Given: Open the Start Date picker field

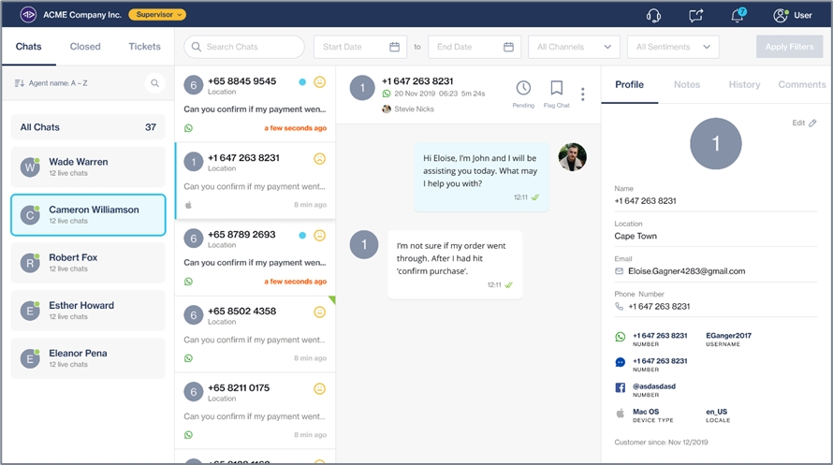Looking at the screenshot, I should pyautogui.click(x=360, y=47).
